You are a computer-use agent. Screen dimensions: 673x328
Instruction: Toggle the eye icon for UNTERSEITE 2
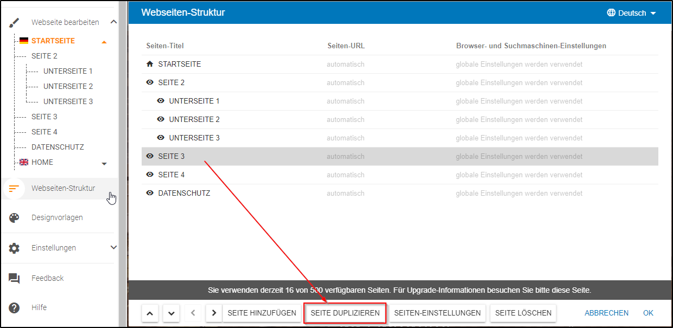161,119
